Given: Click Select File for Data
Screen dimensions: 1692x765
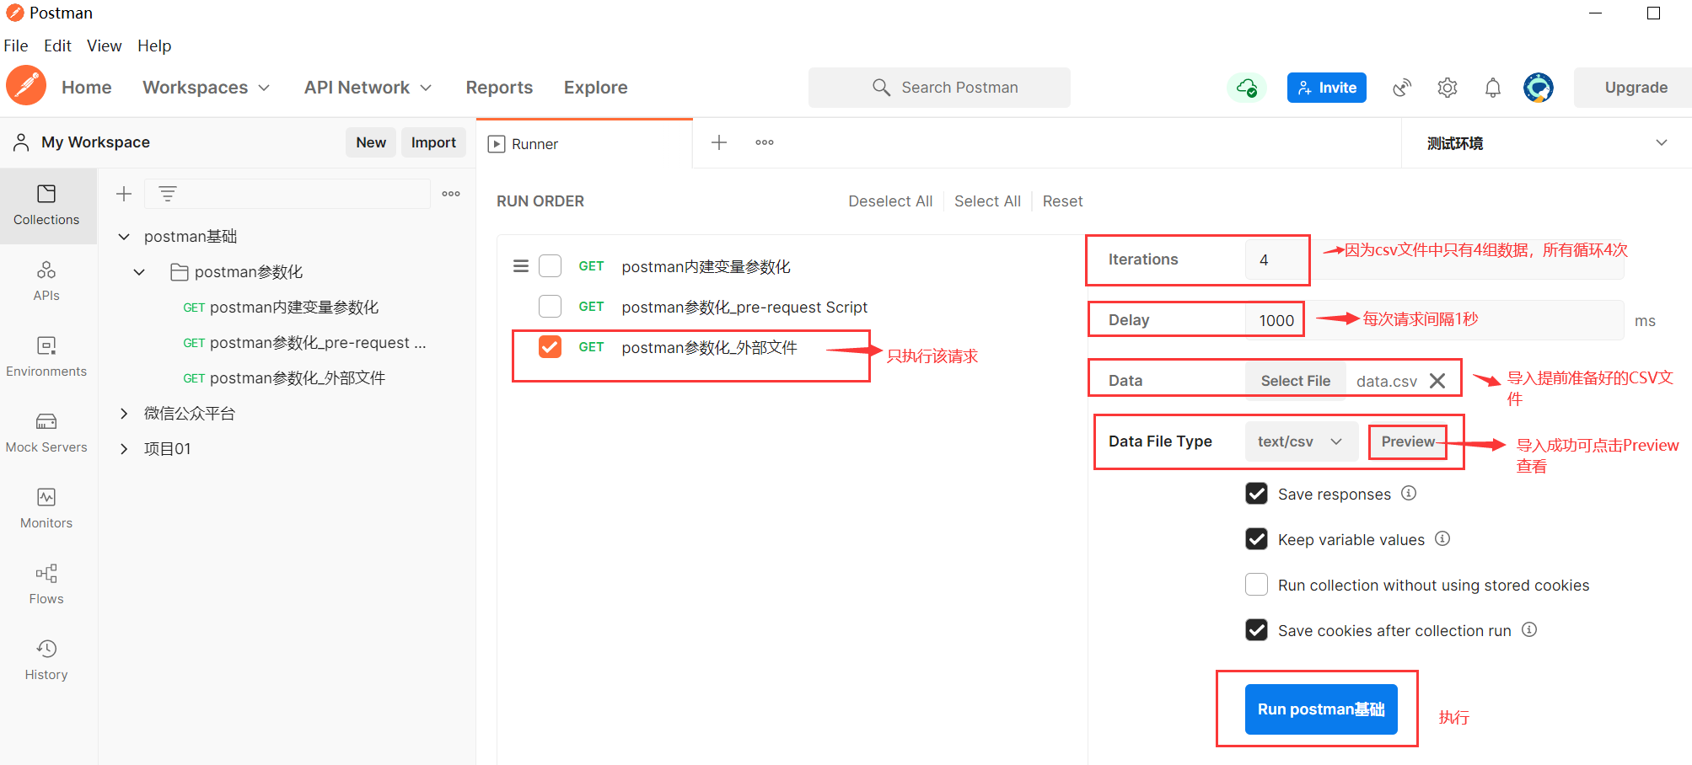Looking at the screenshot, I should (1295, 381).
